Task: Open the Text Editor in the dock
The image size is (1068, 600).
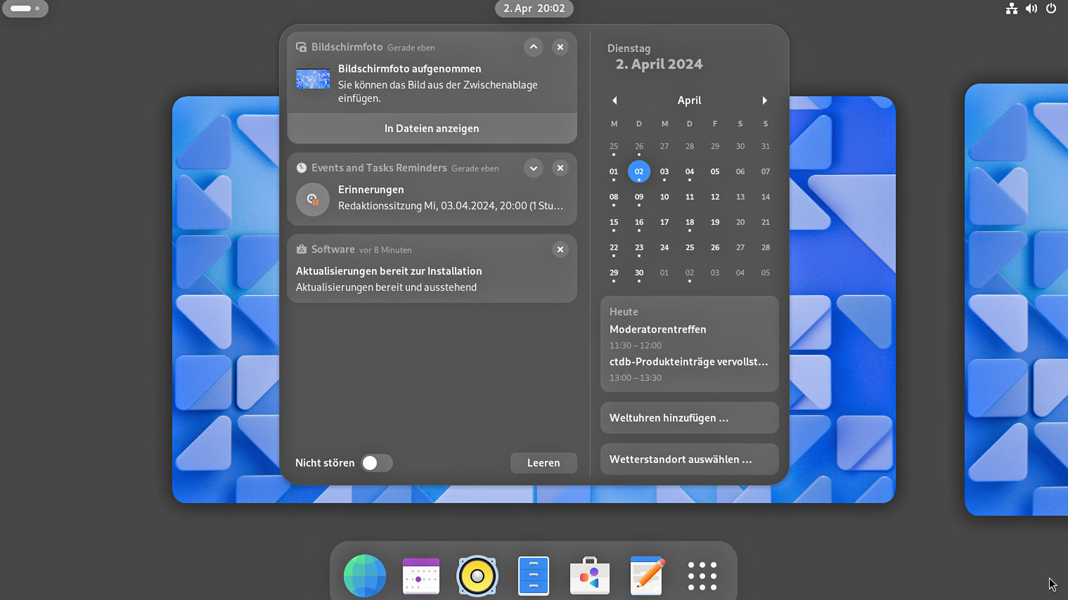Action: (646, 576)
